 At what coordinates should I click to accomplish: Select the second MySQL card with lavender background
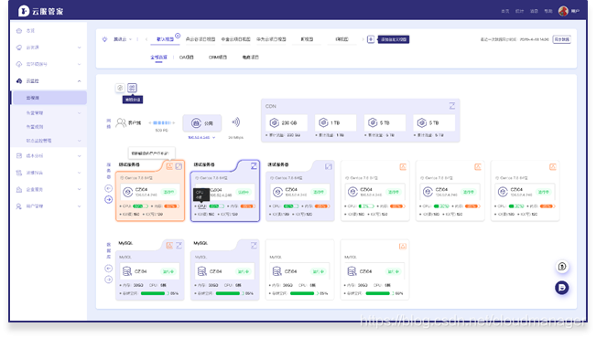pyautogui.click(x=224, y=269)
